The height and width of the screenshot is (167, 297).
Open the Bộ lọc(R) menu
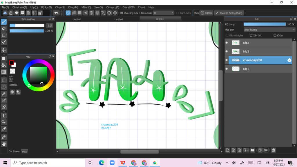tap(46, 7)
